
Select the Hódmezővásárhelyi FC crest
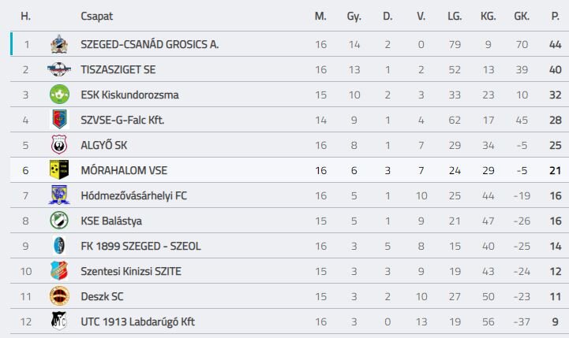[x=59, y=195]
